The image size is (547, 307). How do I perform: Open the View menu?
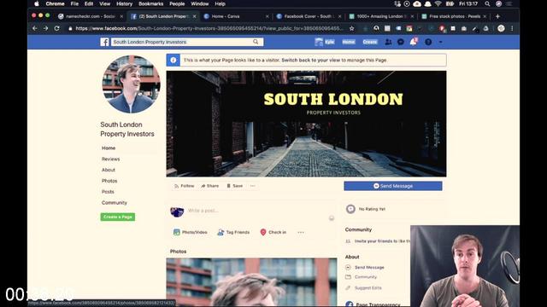pyautogui.click(x=104, y=3)
